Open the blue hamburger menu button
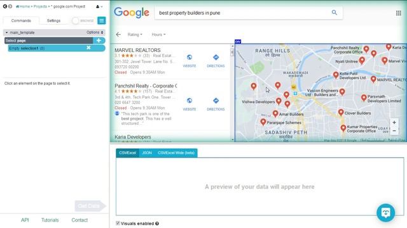The height and width of the screenshot is (228, 407). 102,20
